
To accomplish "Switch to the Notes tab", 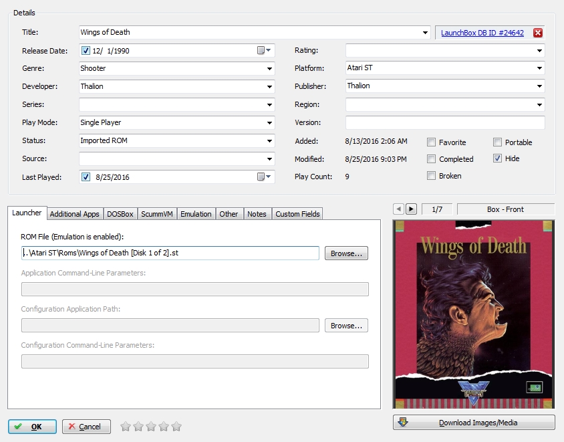I will click(x=257, y=214).
